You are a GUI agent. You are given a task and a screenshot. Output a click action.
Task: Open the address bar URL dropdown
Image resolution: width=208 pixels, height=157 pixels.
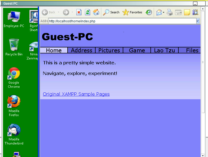(x=198, y=21)
